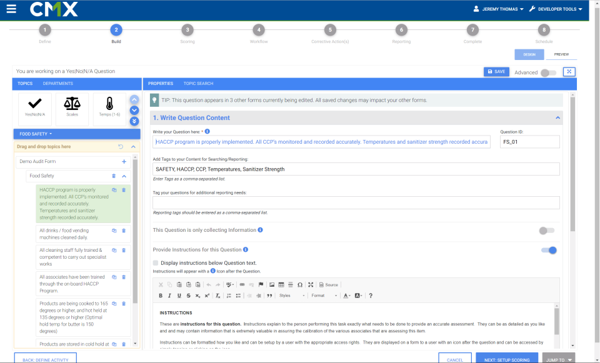The height and width of the screenshot is (363, 600).
Task: Open the Jeremy Thomas user menu
Action: coord(499,9)
